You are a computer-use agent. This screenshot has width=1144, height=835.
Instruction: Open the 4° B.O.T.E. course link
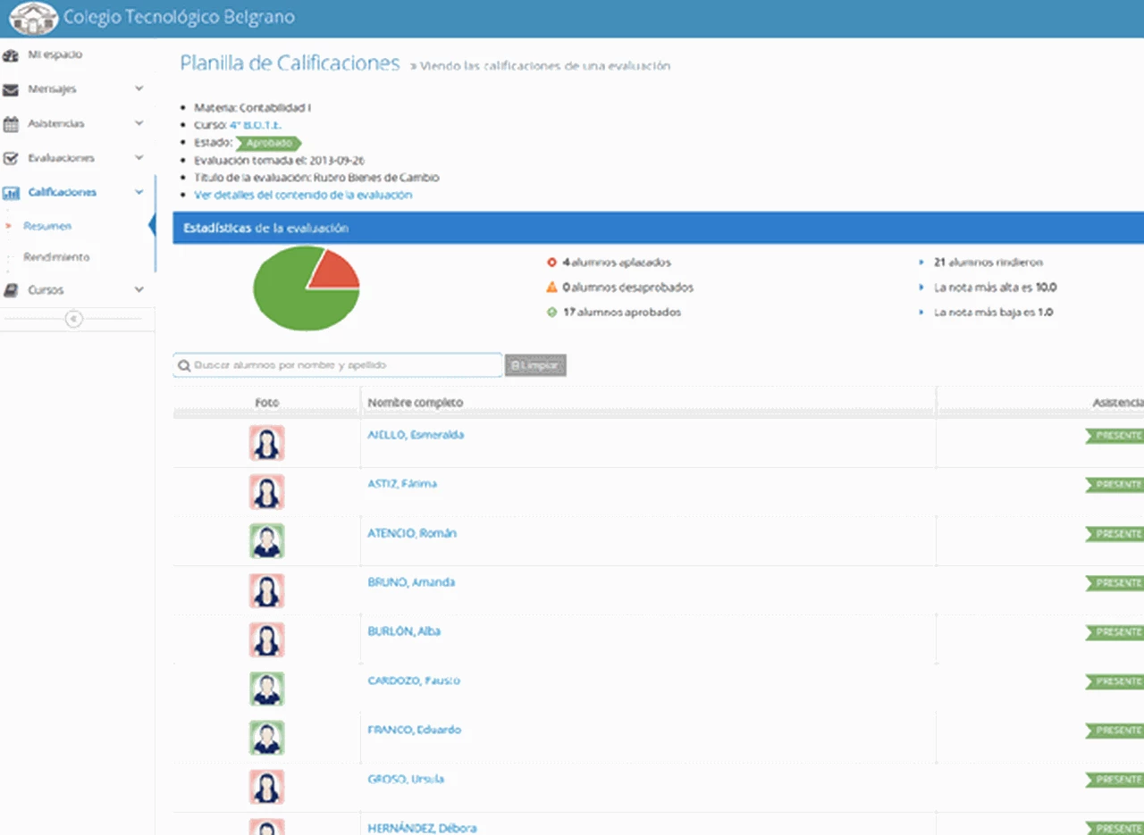coord(256,125)
